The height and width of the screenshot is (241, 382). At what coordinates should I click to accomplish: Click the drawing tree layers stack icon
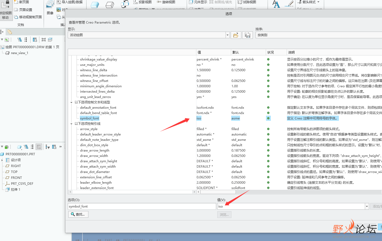pyautogui.click(x=50, y=40)
